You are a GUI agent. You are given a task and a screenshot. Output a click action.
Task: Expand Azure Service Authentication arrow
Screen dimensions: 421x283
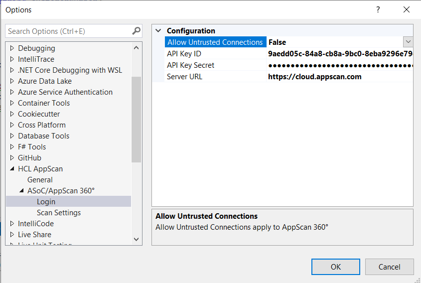click(x=12, y=92)
